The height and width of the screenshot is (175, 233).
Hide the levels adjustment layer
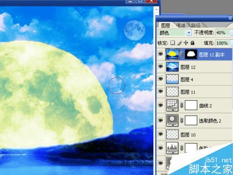click(x=161, y=148)
